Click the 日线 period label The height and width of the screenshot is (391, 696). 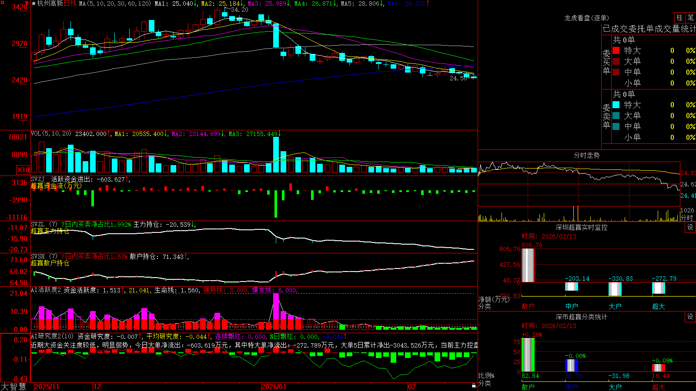click(70, 3)
